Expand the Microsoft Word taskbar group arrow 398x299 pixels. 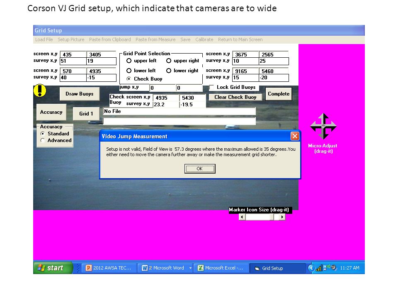[190, 268]
